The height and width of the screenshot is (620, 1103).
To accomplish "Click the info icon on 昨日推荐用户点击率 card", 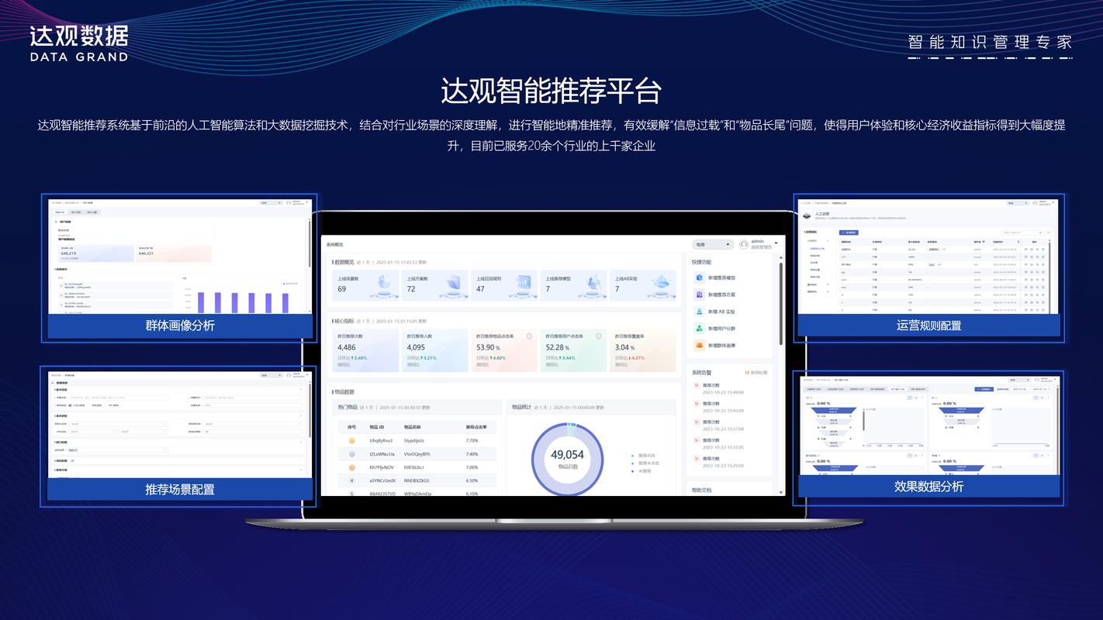I will tap(598, 336).
